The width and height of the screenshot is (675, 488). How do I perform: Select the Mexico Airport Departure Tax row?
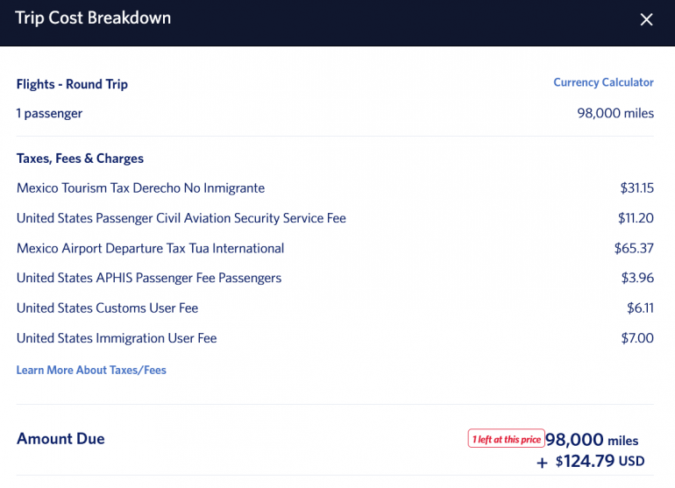150,248
